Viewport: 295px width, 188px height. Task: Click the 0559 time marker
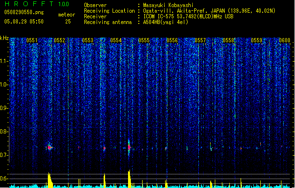click(257, 40)
